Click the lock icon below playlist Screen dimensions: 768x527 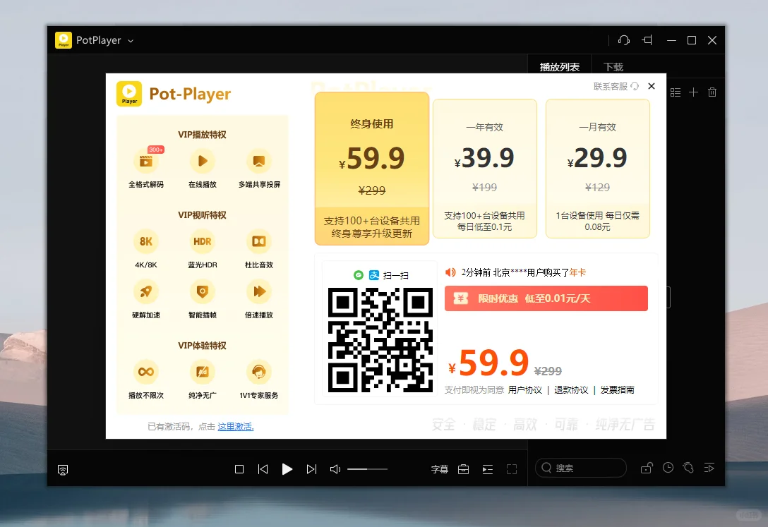point(647,468)
